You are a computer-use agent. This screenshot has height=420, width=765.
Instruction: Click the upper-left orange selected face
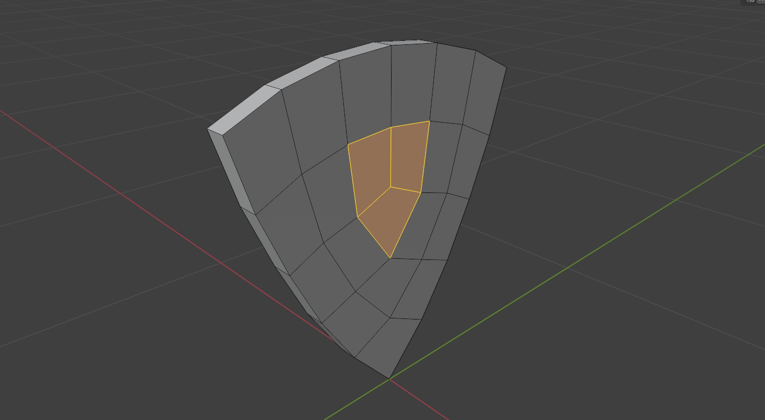(371, 171)
